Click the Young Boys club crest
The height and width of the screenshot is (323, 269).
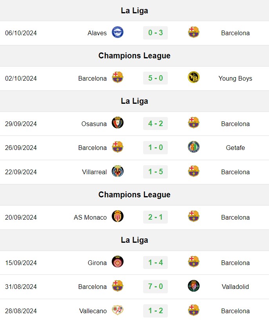194,77
